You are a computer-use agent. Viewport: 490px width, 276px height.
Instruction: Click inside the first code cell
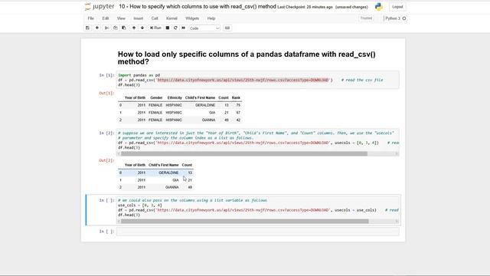[x=258, y=80]
